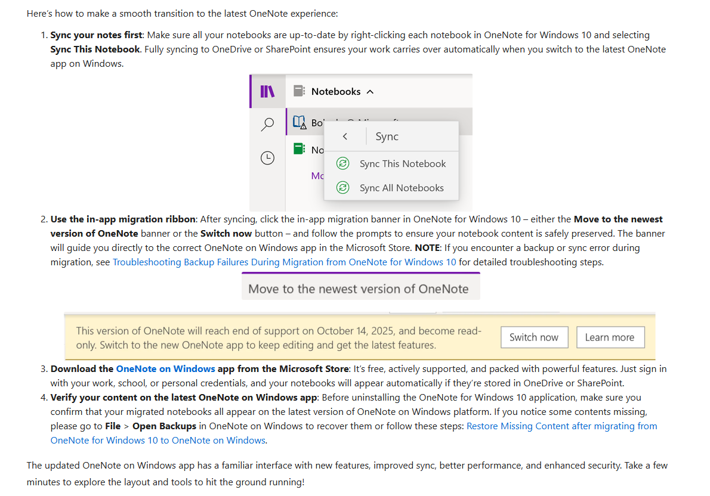Select Move to the newest version banner
Image resolution: width=710 pixels, height=496 pixels.
361,287
